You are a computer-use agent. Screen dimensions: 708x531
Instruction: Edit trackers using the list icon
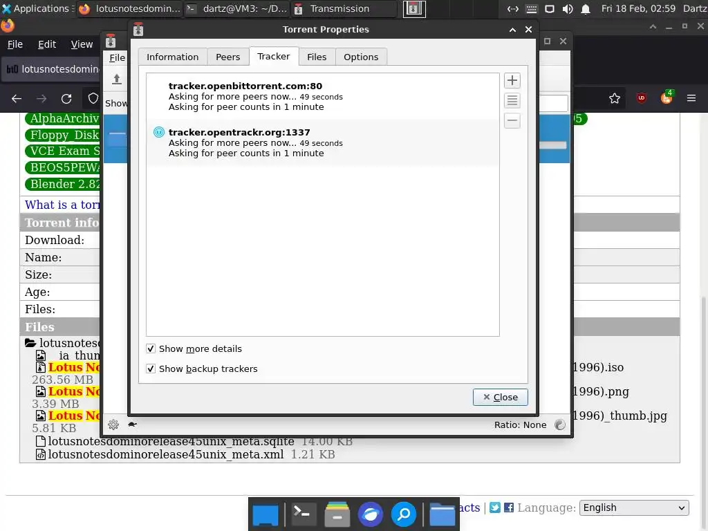click(x=512, y=100)
